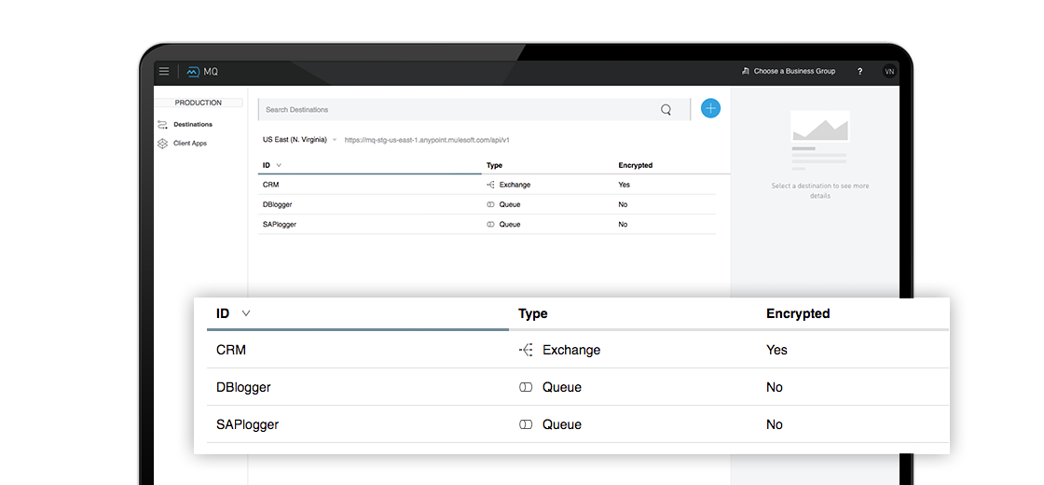Open Client Apps in the left sidebar
The image size is (1044, 485).
189,144
